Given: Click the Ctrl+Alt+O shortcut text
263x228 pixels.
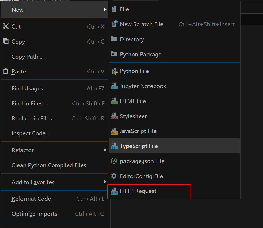Looking at the screenshot, I should point(90,214).
